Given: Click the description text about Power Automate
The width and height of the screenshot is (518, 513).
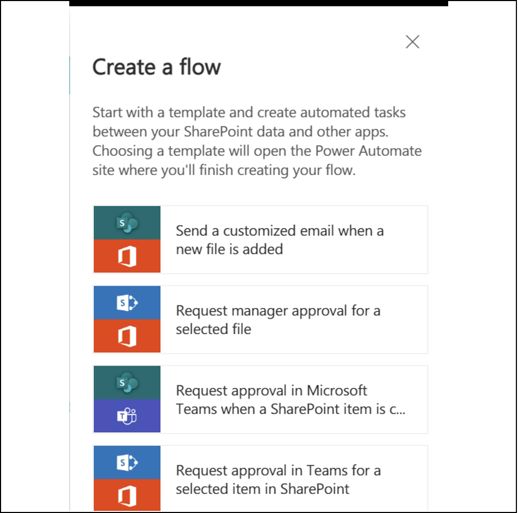Looking at the screenshot, I should point(257,141).
